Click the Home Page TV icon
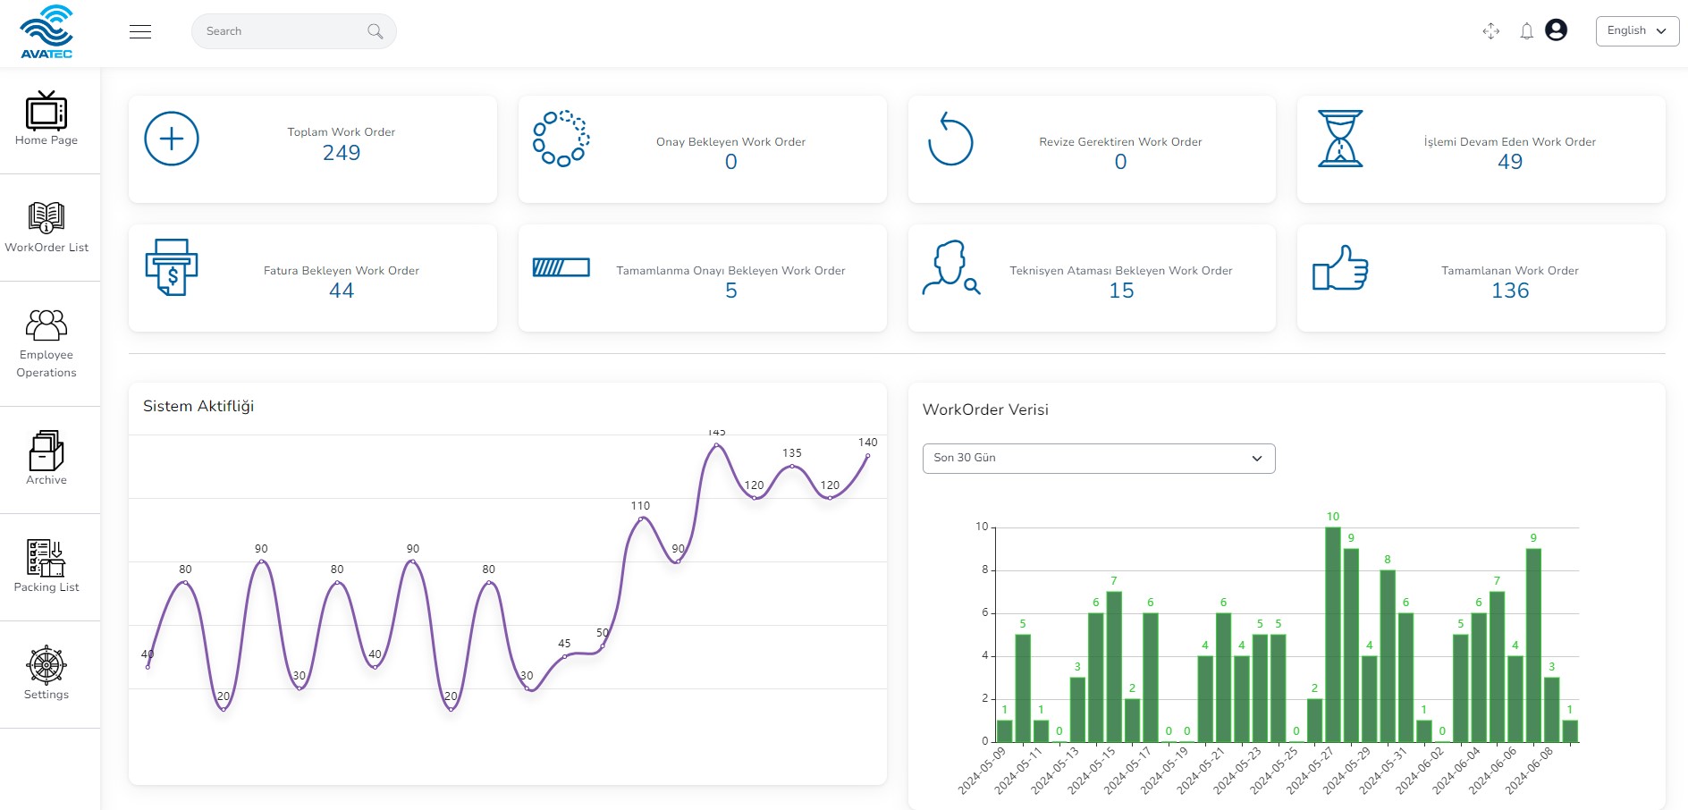Viewport: 1688px width, 810px height. (46, 111)
